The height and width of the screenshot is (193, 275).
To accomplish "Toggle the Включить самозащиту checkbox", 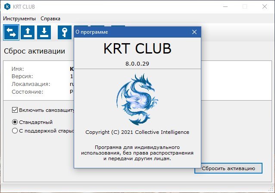I will point(15,110).
